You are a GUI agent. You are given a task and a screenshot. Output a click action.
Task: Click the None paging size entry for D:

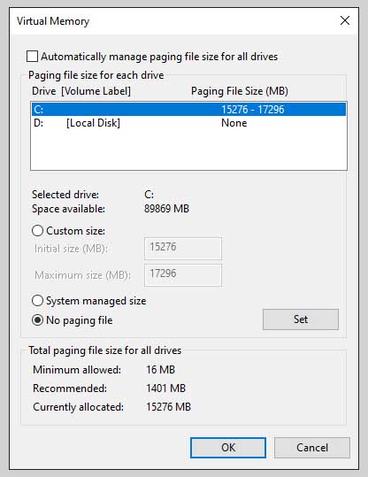click(x=234, y=123)
